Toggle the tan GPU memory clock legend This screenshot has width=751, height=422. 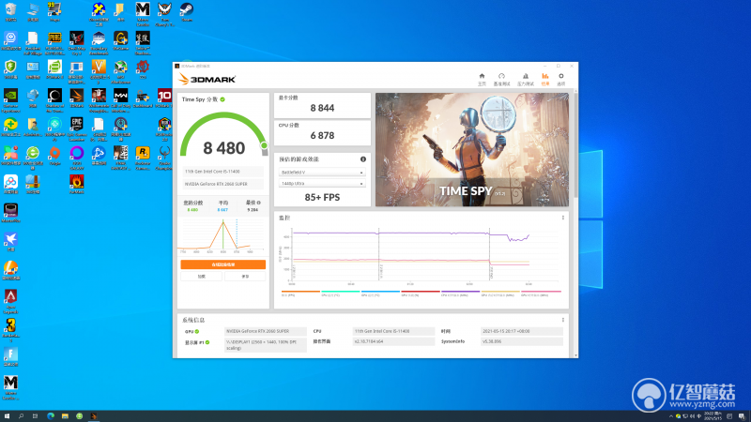tap(500, 294)
